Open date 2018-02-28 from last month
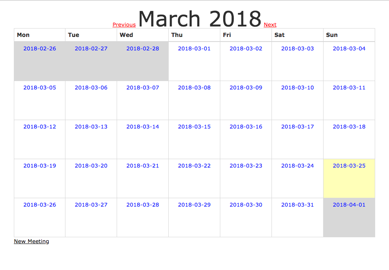389x270 pixels. click(x=142, y=48)
